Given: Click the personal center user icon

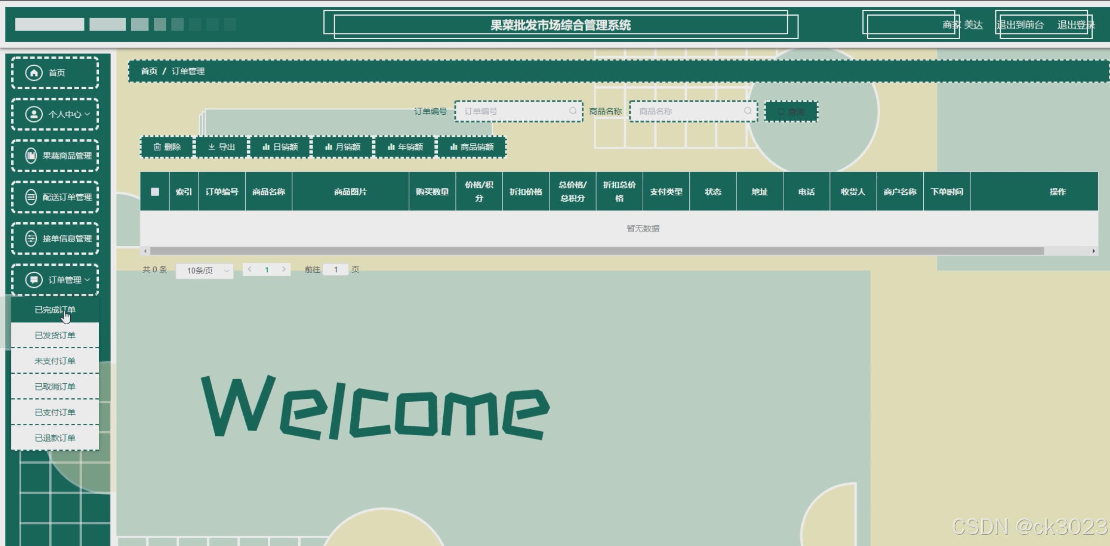Looking at the screenshot, I should [x=33, y=114].
